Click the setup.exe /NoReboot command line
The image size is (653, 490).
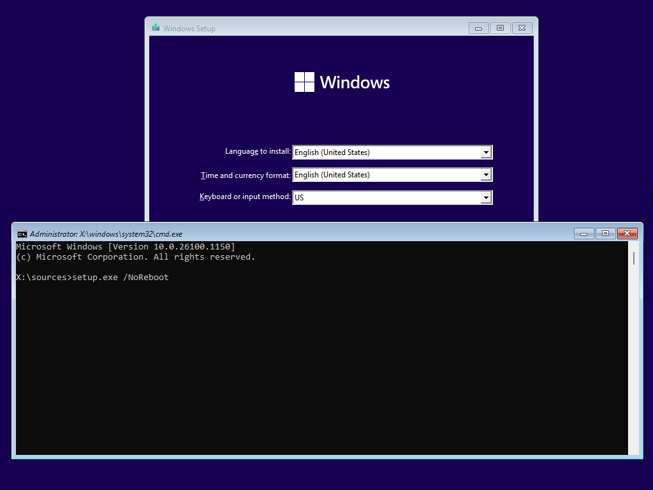92,277
